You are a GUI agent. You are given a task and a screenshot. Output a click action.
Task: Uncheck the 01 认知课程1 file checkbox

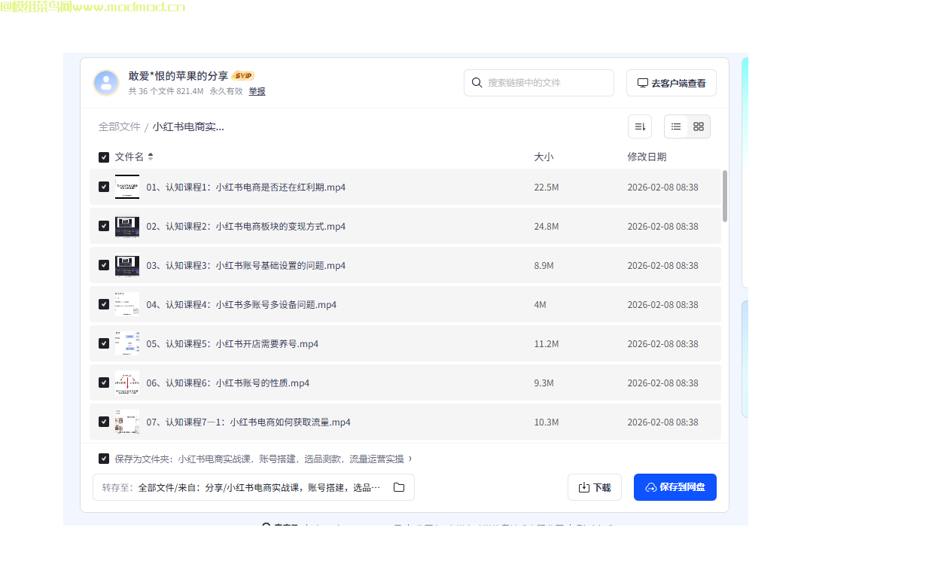[104, 187]
